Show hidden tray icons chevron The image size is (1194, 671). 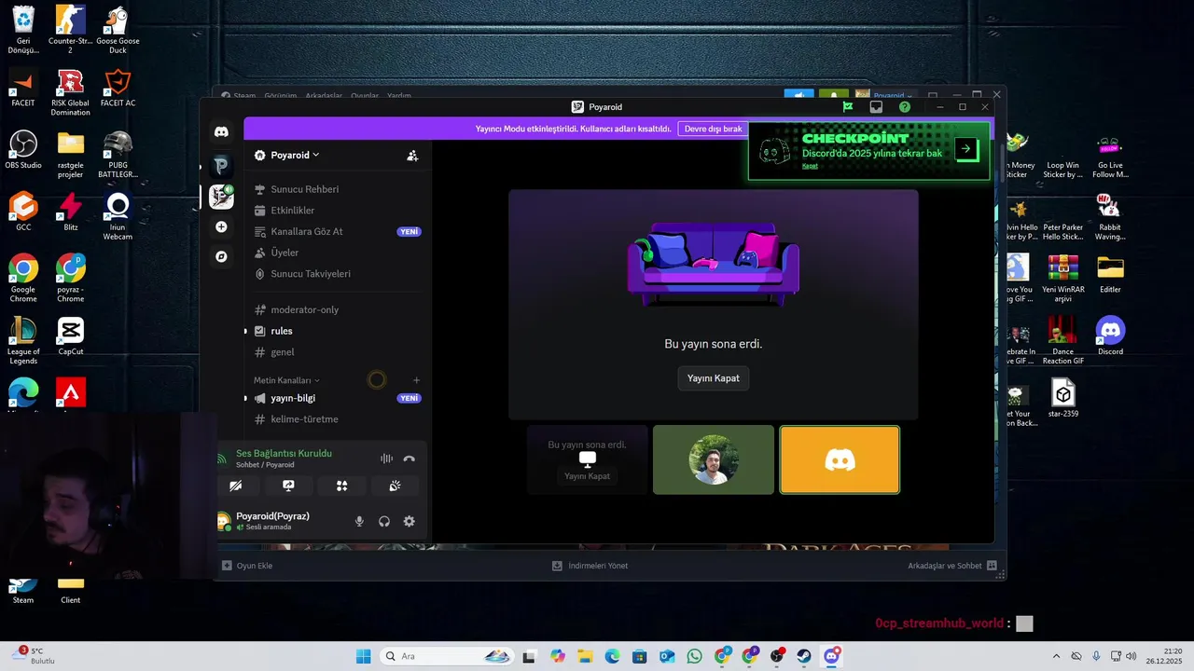(1056, 656)
